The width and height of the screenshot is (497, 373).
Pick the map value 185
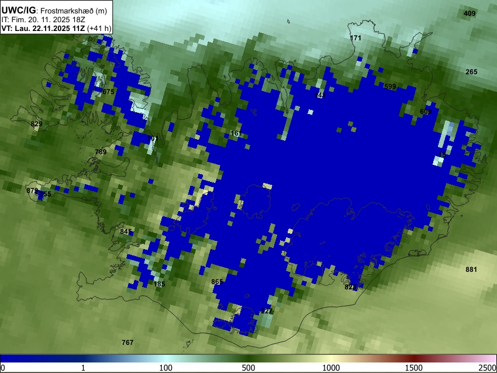[x=159, y=284]
